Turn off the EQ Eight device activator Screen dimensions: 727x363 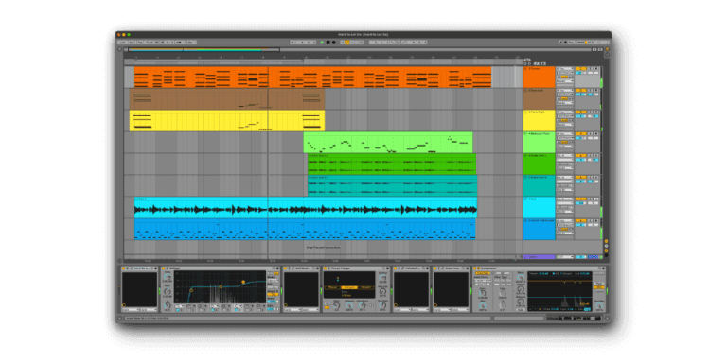[163, 268]
